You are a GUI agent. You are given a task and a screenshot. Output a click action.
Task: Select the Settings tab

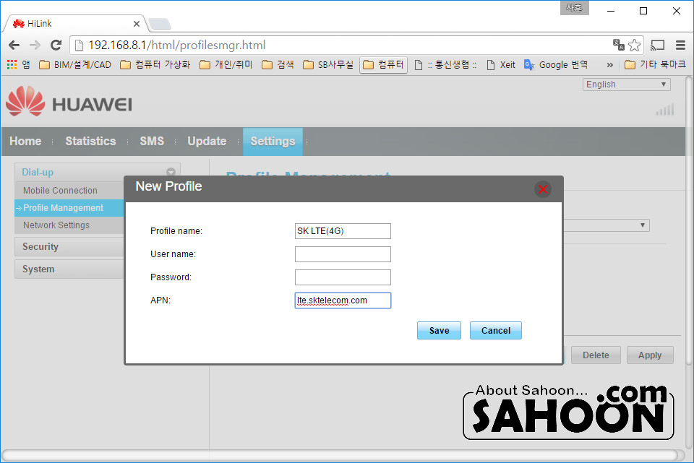(273, 142)
